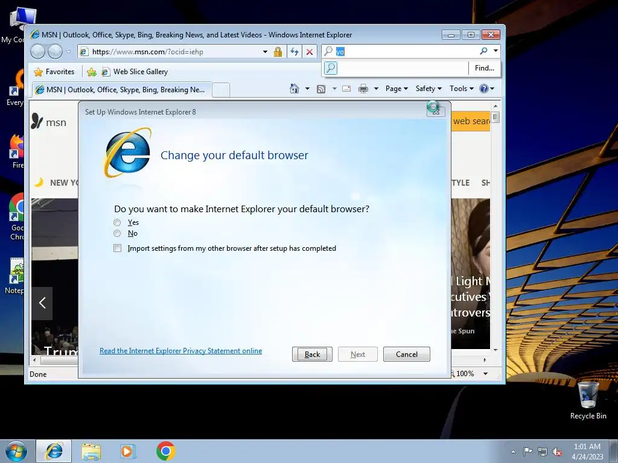The width and height of the screenshot is (618, 463).
Task: Open the Web Slice Gallery link
Action: pyautogui.click(x=135, y=72)
